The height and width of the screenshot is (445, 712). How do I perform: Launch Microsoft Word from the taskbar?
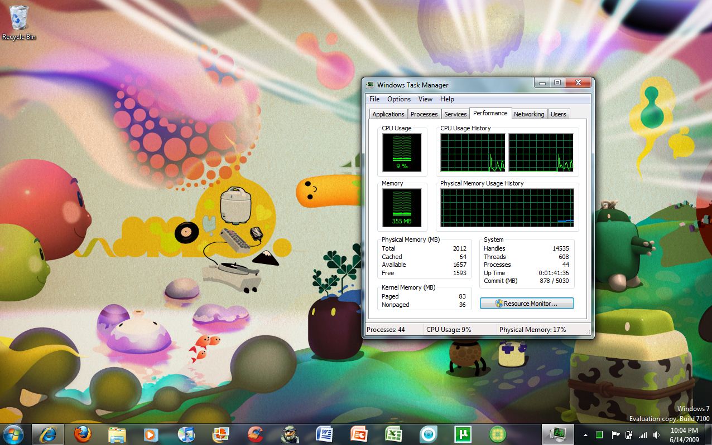tap(324, 434)
